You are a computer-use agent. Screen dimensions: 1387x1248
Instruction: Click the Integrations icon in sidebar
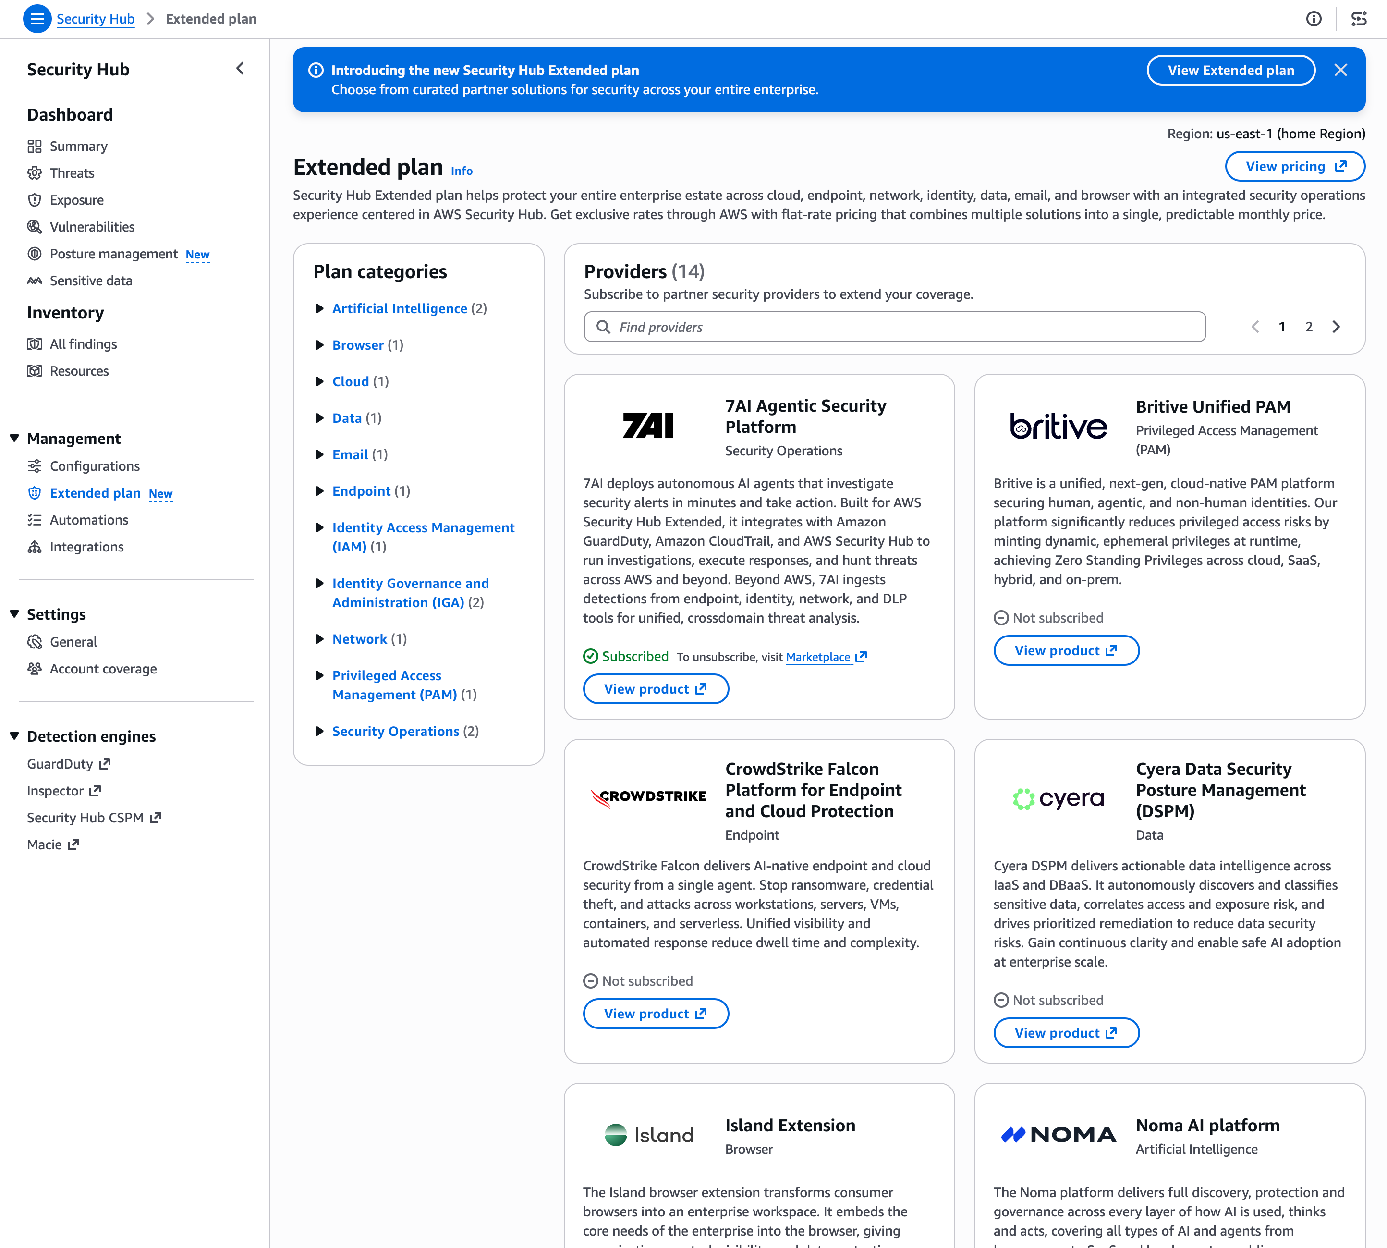pos(34,547)
